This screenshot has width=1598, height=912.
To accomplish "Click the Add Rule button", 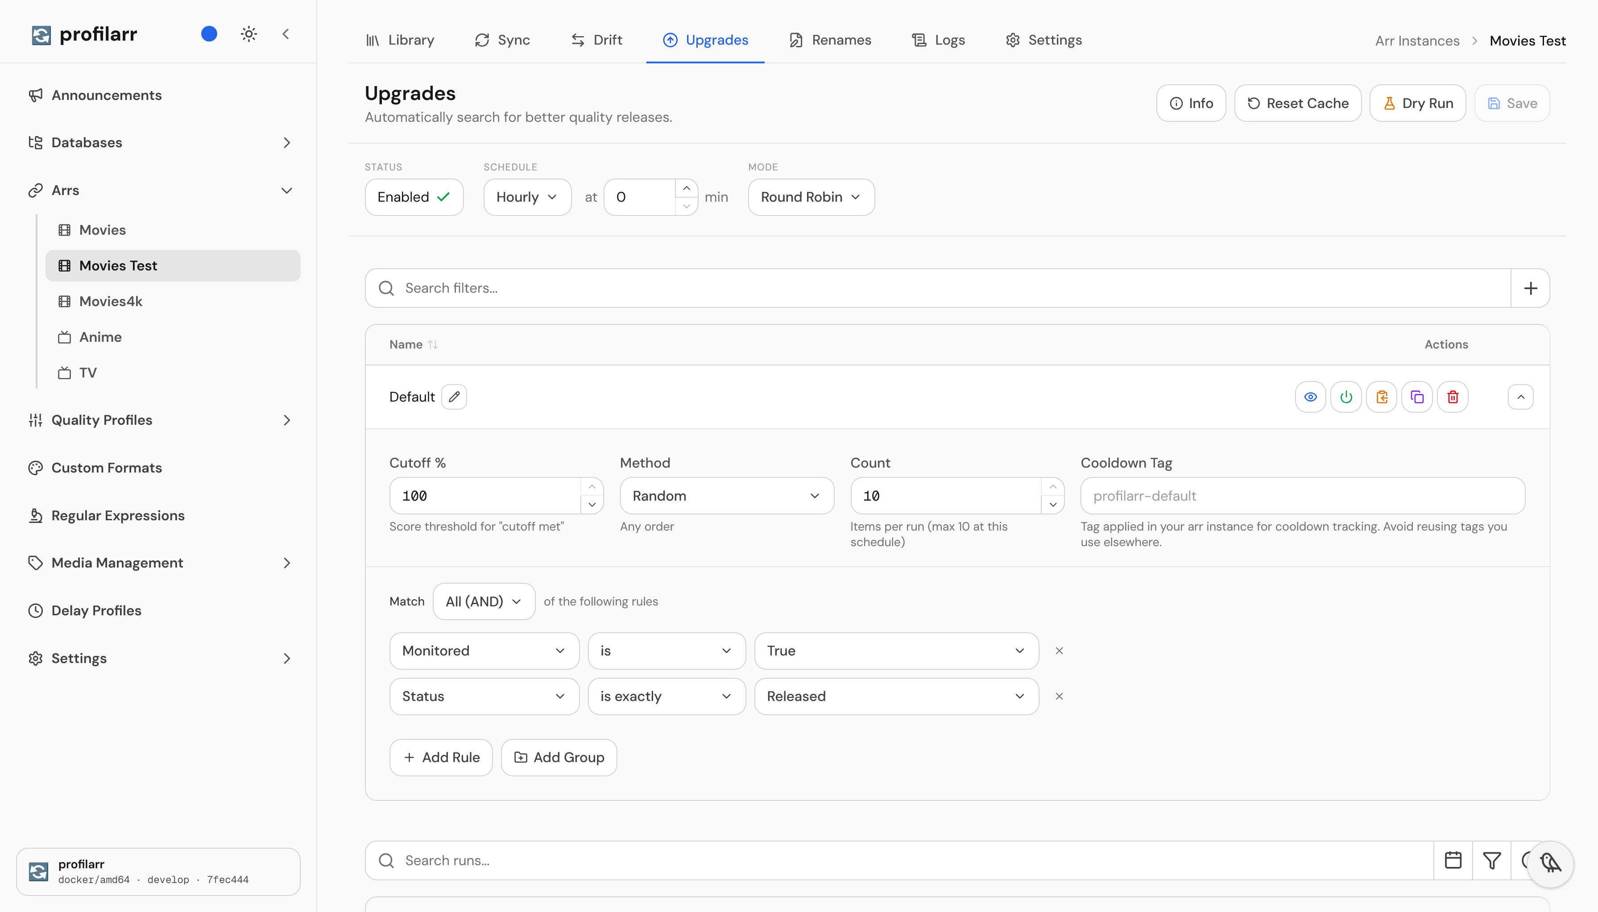I will click(441, 757).
